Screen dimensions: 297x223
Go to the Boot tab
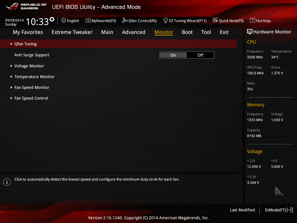click(x=187, y=32)
